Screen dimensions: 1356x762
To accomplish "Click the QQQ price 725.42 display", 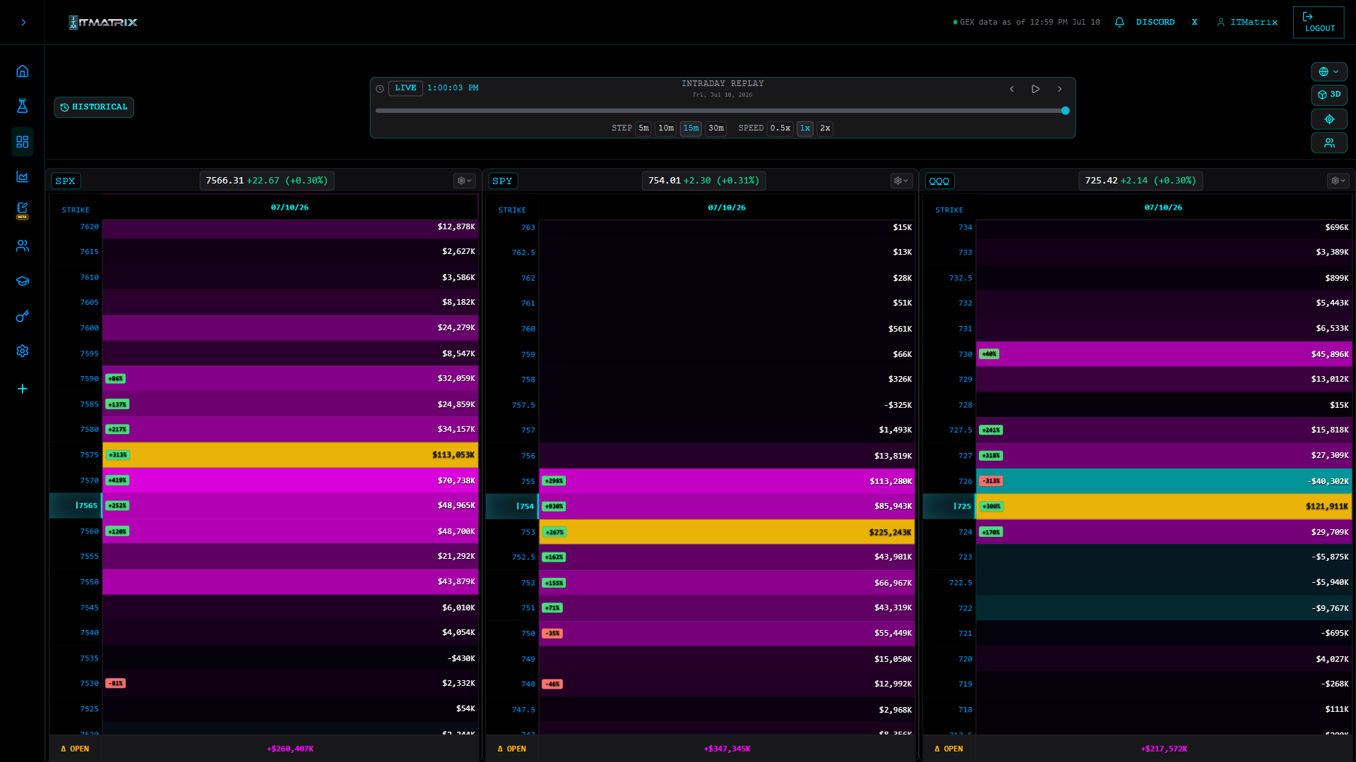I will [1141, 181].
